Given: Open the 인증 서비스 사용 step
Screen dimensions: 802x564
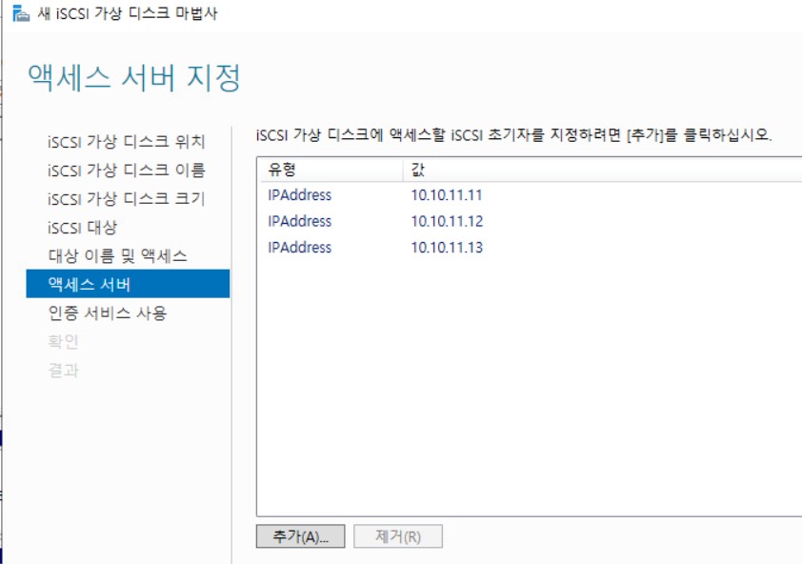Looking at the screenshot, I should tap(108, 312).
